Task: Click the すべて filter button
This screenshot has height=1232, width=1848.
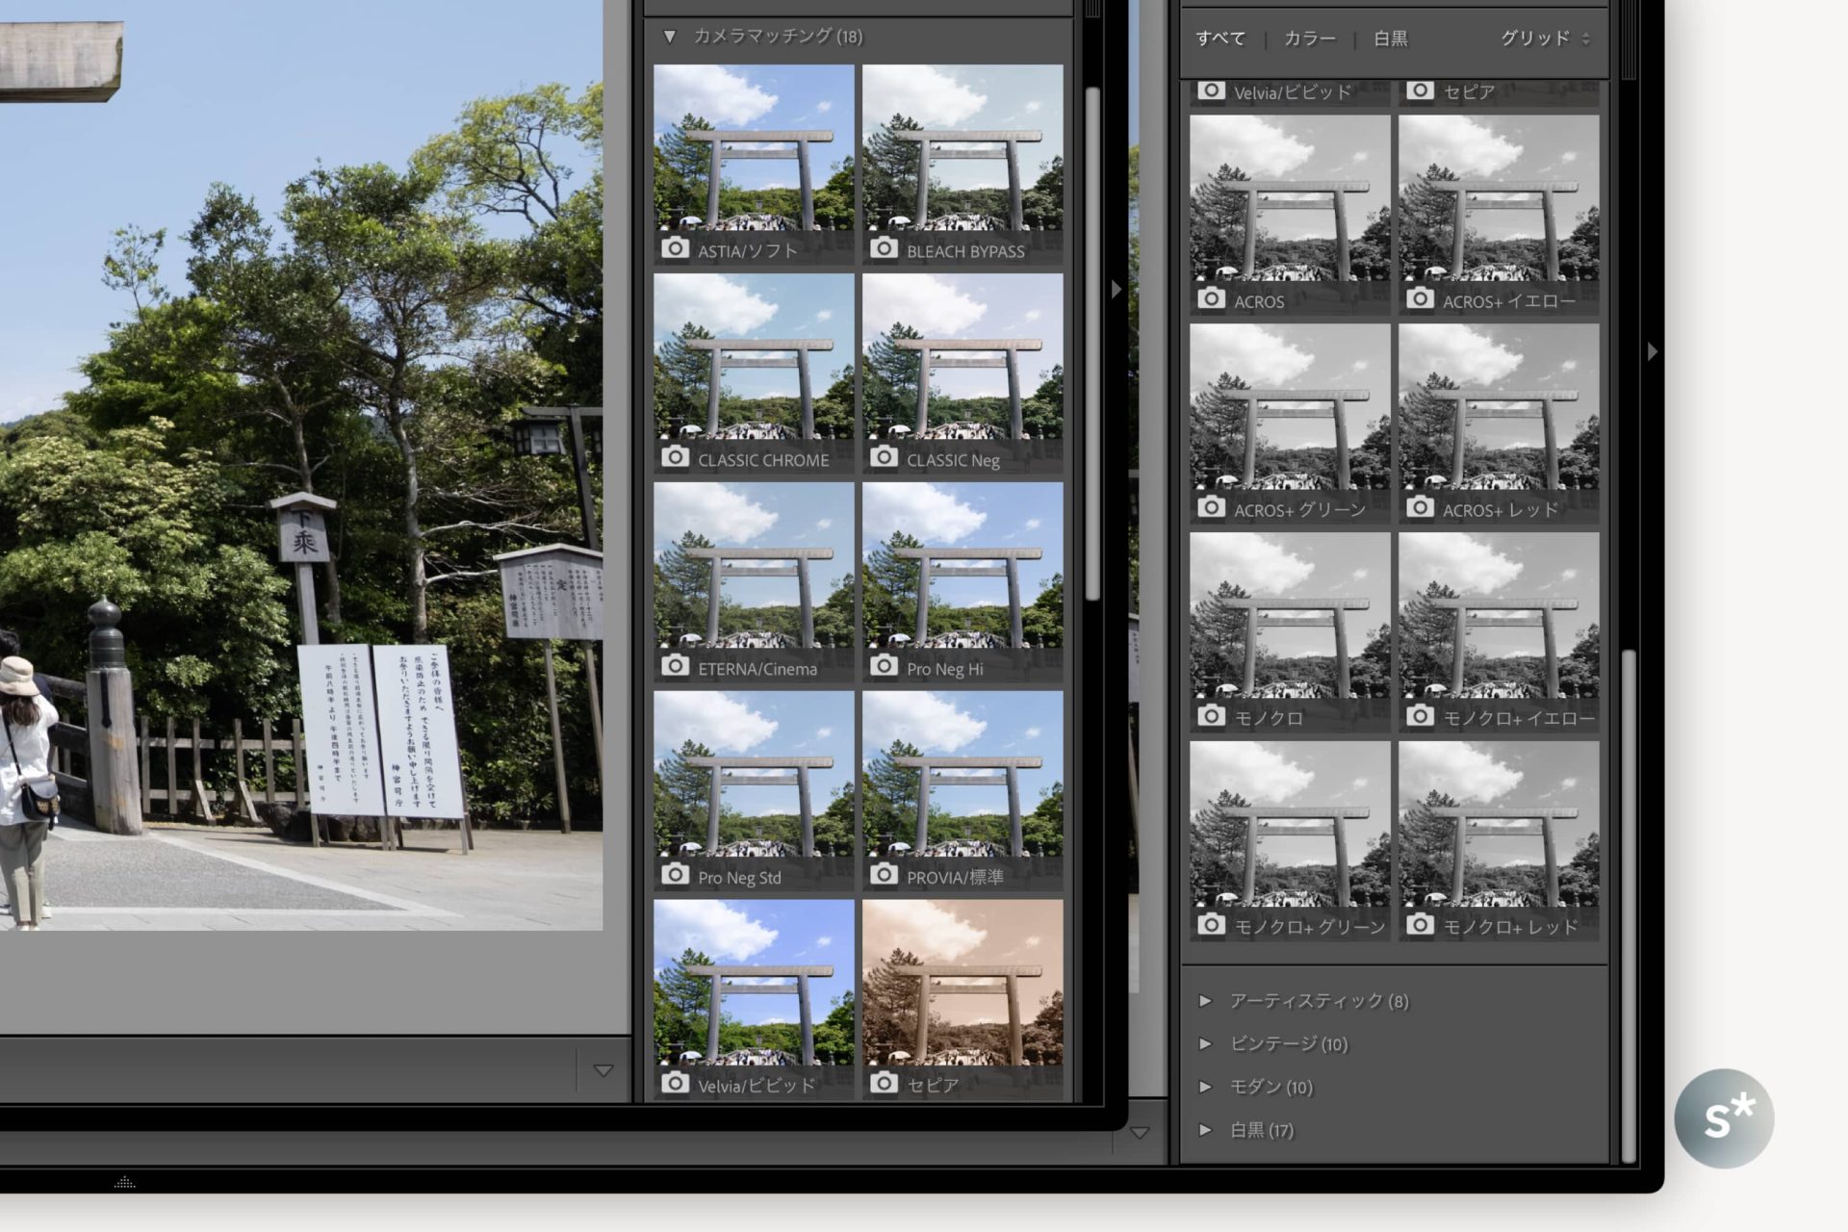Action: pyautogui.click(x=1219, y=38)
